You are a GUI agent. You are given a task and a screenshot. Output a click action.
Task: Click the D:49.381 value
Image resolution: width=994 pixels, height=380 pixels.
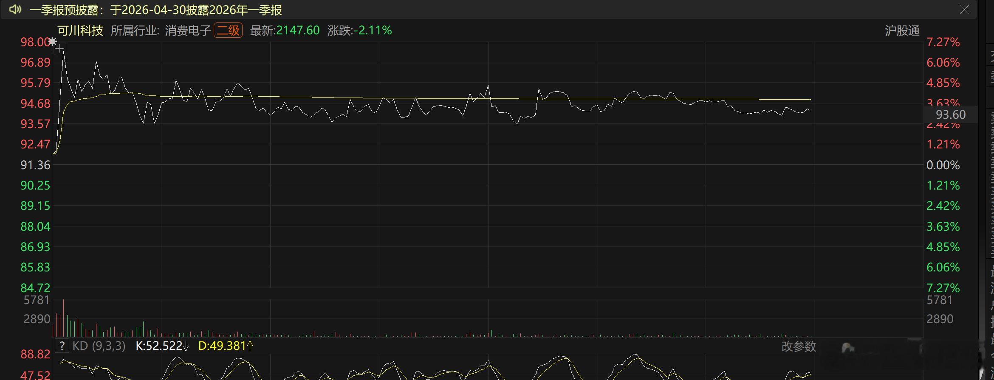226,346
